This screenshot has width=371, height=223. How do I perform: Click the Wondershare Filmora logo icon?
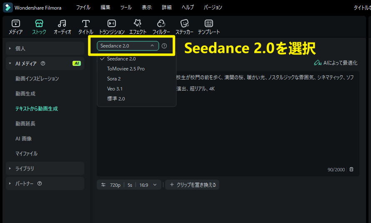coord(8,8)
